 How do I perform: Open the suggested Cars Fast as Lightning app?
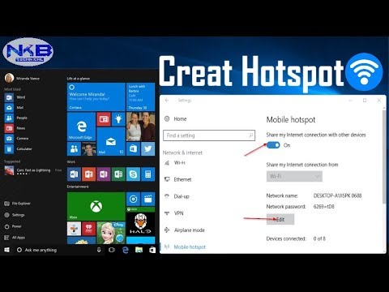coord(33,171)
